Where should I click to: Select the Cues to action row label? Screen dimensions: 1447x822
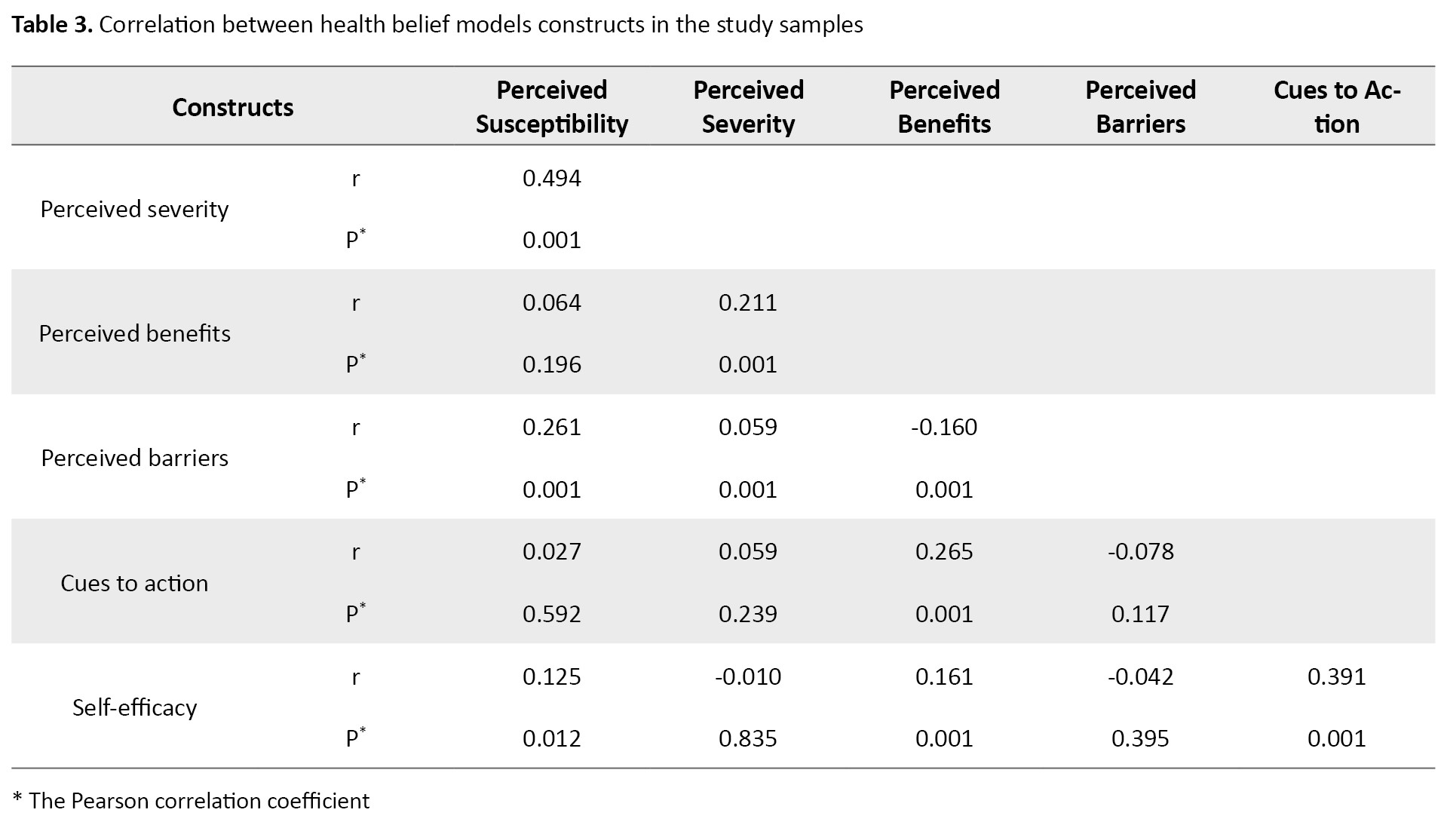pos(134,583)
